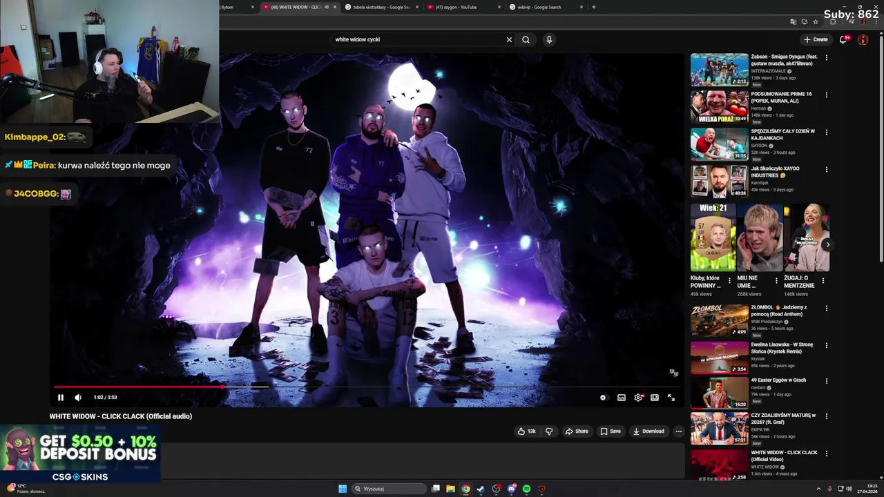The height and width of the screenshot is (497, 884).
Task: Open File Explorer from taskbar
Action: point(450,489)
